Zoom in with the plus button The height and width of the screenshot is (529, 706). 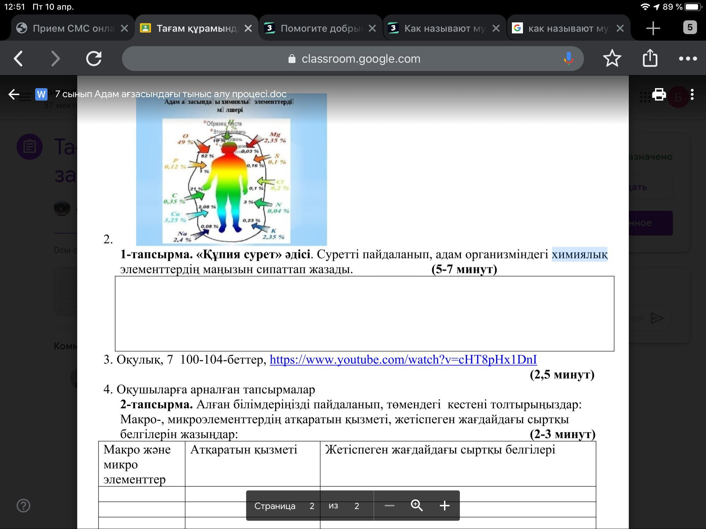445,506
